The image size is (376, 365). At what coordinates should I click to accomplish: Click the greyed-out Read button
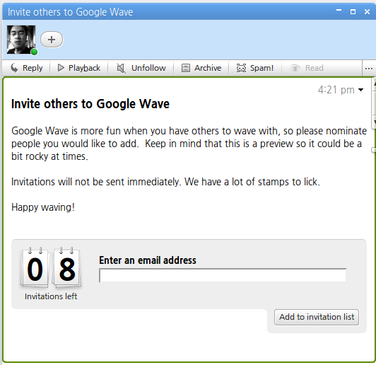click(307, 68)
